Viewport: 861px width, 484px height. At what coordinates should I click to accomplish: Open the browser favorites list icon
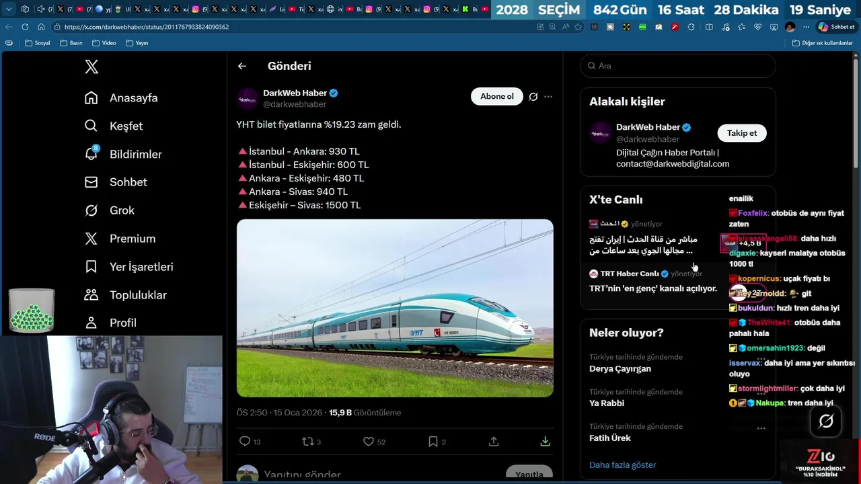coord(741,27)
